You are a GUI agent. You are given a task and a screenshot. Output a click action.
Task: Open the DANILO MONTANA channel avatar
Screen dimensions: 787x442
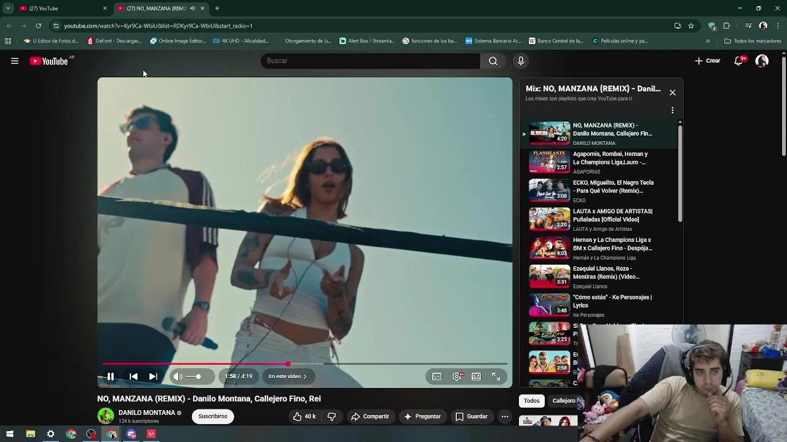coord(106,416)
